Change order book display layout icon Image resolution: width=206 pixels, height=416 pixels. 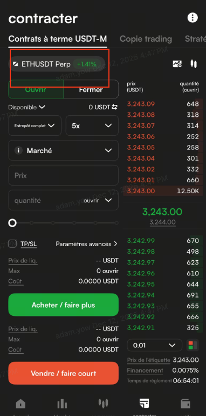coord(193,346)
